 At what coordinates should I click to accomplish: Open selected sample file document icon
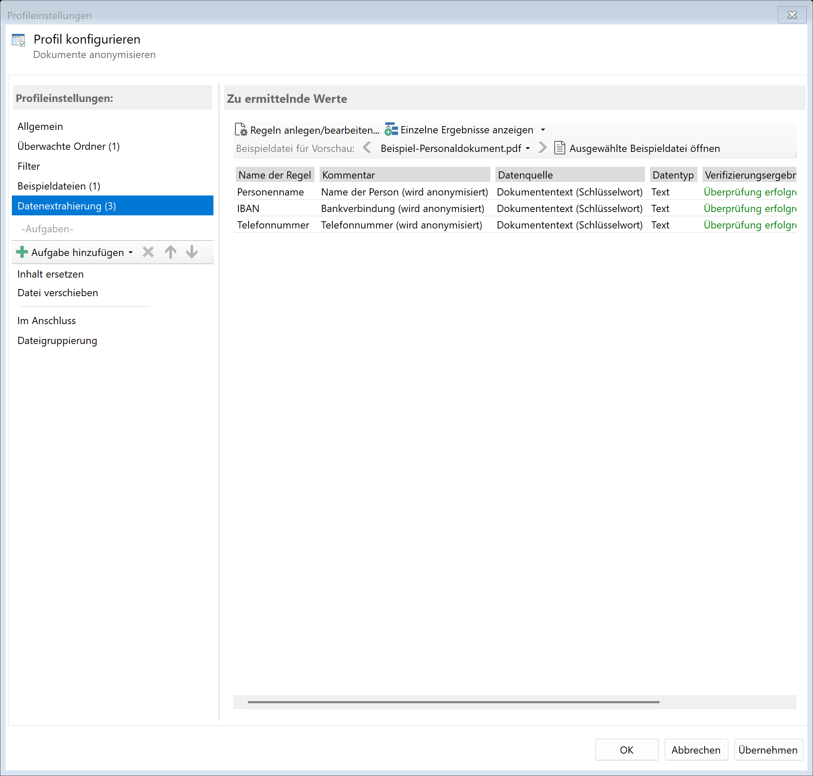pos(560,148)
